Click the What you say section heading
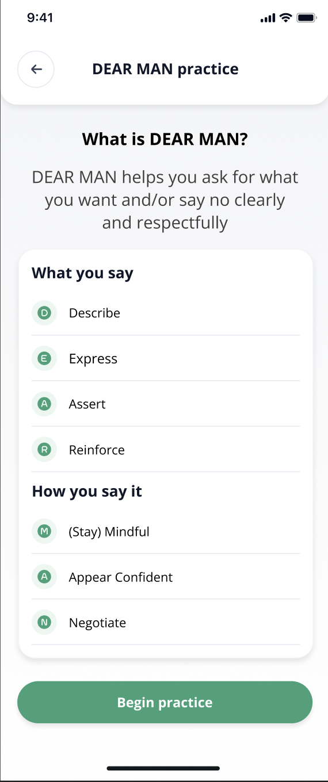The image size is (328, 782). 82,273
